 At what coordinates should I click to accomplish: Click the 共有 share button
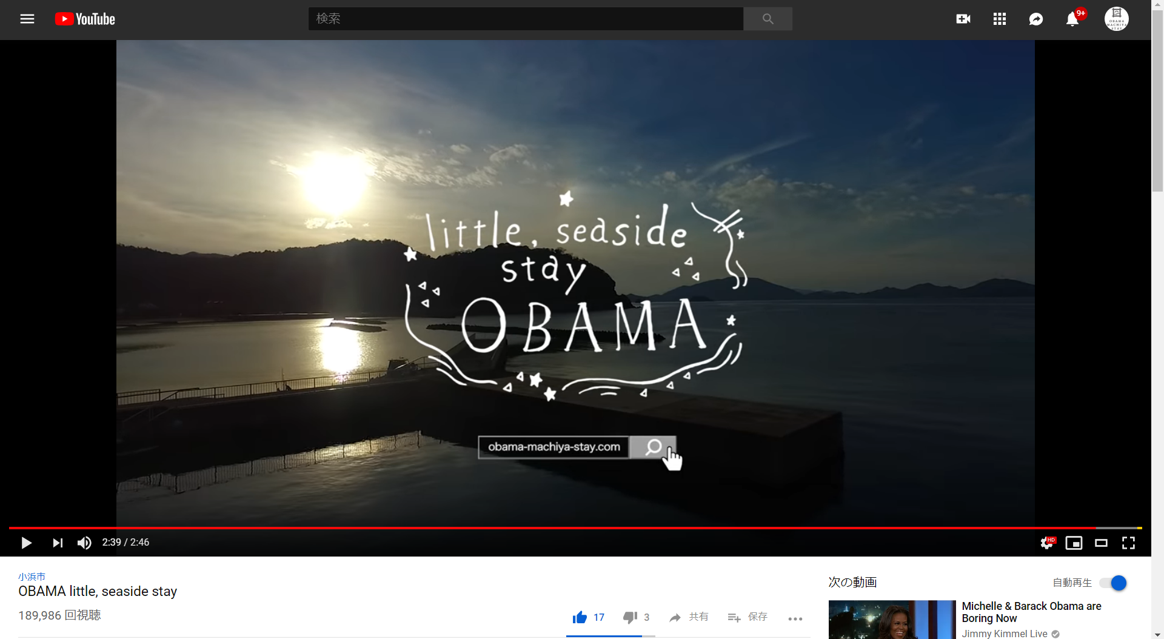[689, 617]
